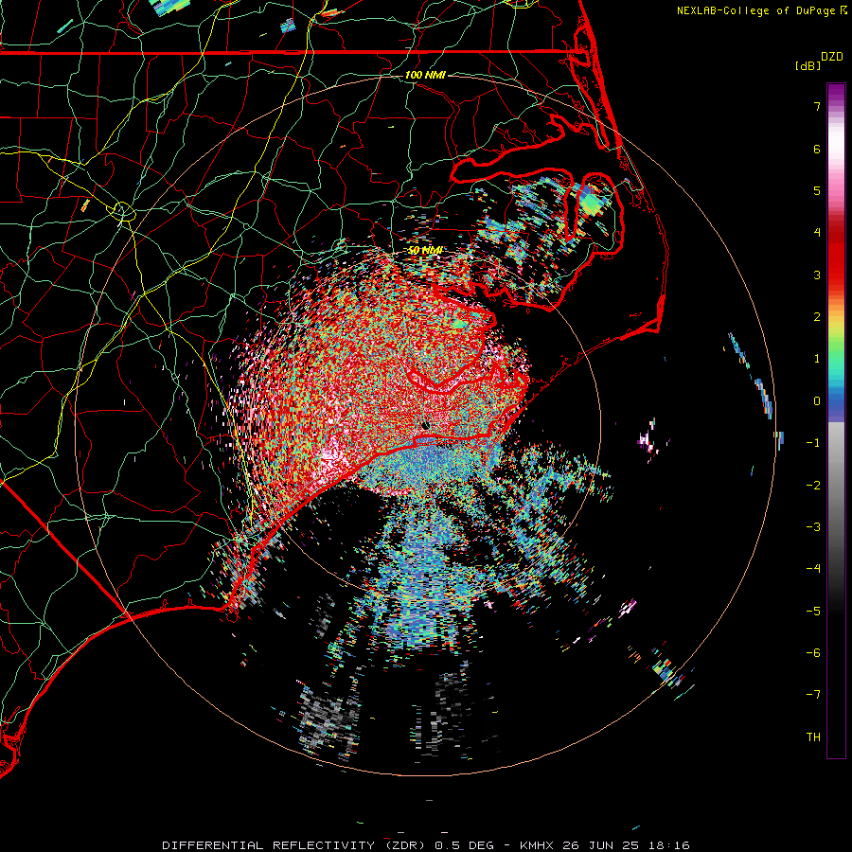Click the NEXLAB-College of DuPage watermark text
The height and width of the screenshot is (852, 852).
pos(761,10)
